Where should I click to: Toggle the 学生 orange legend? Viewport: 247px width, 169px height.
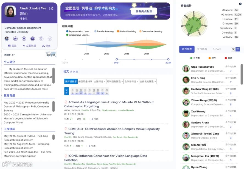pos(212,58)
